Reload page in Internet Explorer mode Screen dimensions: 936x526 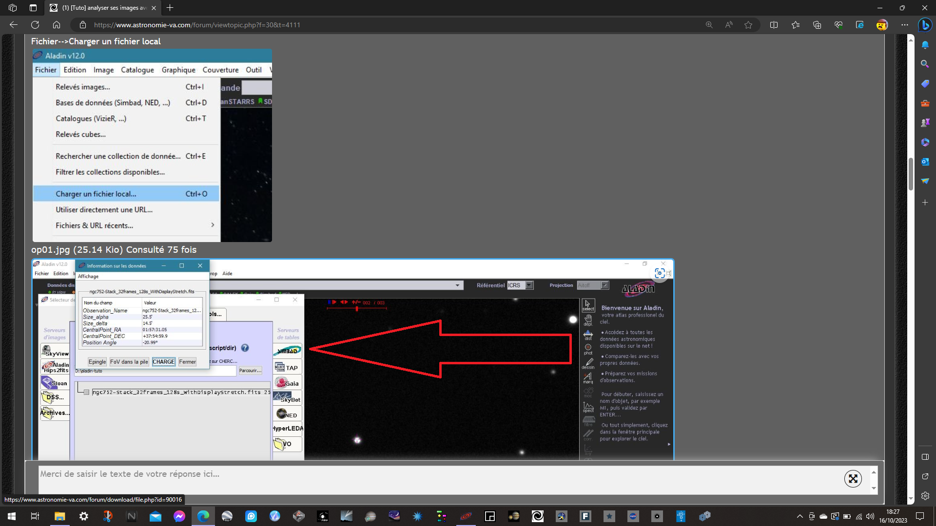(860, 25)
